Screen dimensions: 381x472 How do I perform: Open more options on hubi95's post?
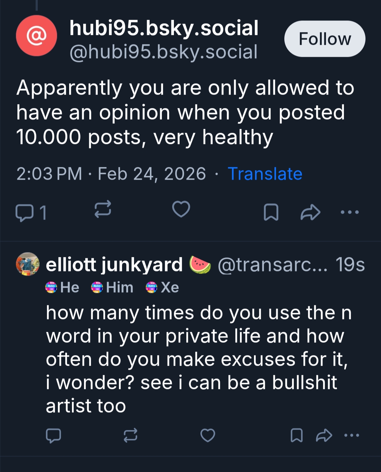350,212
